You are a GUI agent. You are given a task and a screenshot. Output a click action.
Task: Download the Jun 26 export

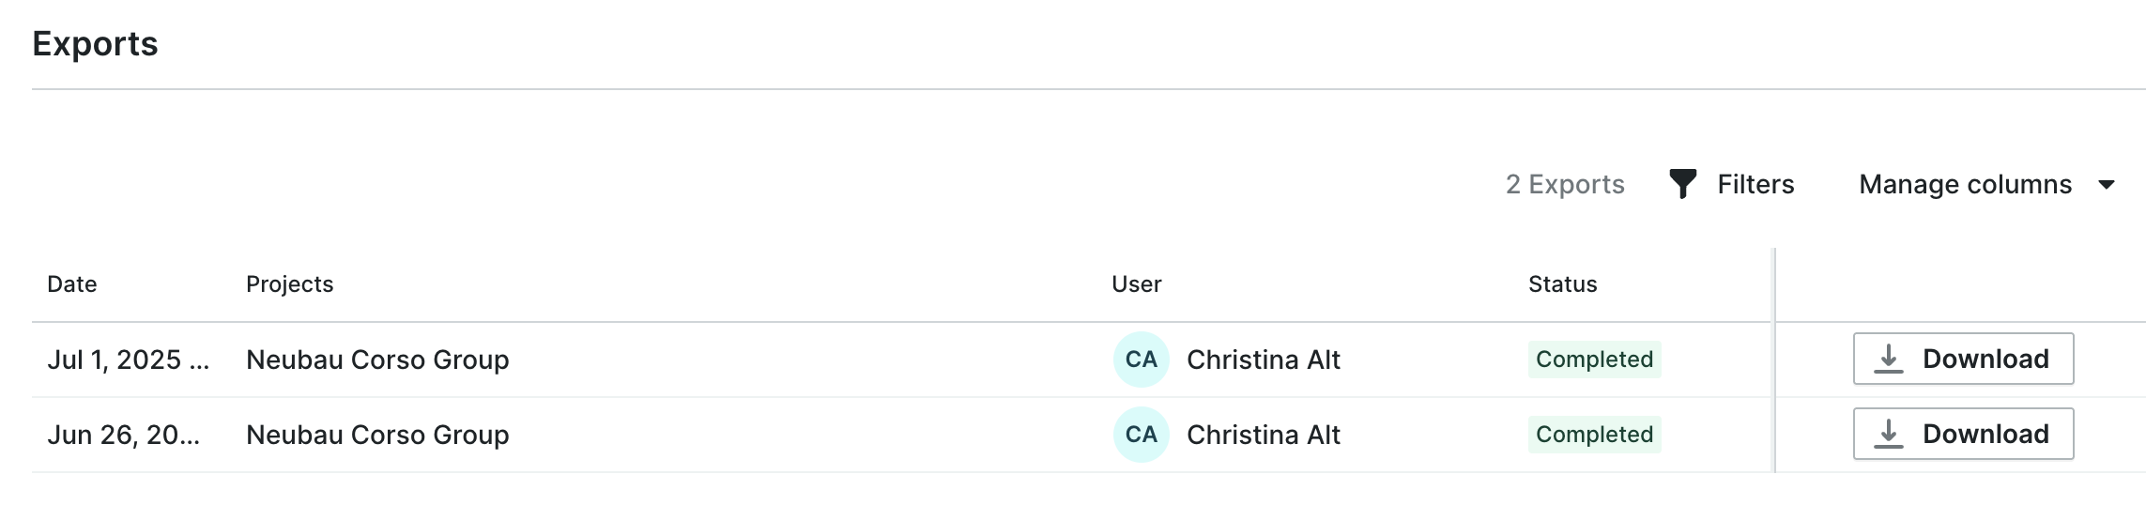(1963, 434)
